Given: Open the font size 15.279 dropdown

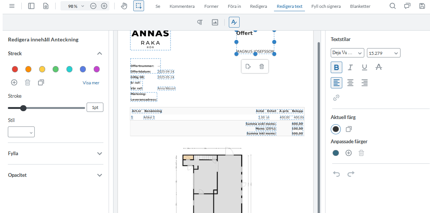Looking at the screenshot, I should pyautogui.click(x=383, y=53).
